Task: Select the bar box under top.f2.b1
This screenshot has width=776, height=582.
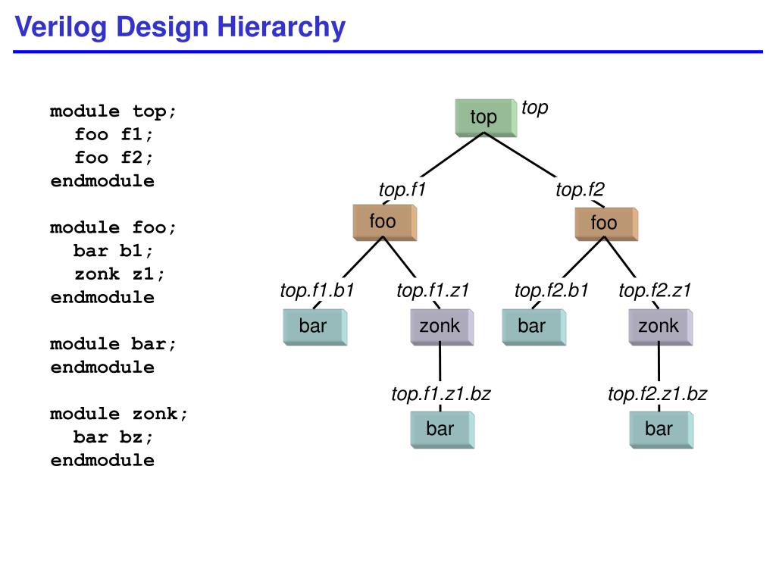Action: [534, 327]
